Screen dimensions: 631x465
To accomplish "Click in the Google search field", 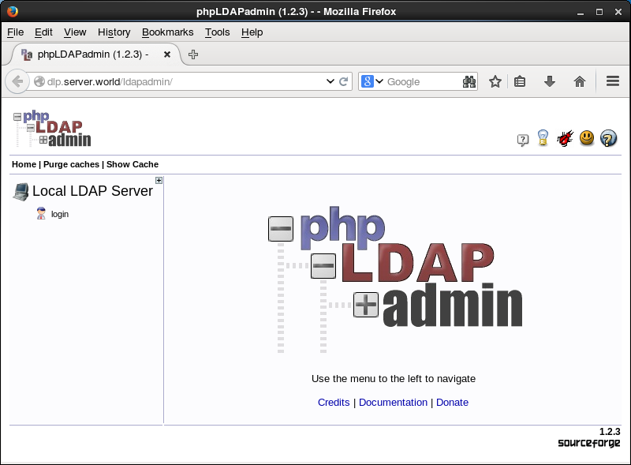I will 422,81.
